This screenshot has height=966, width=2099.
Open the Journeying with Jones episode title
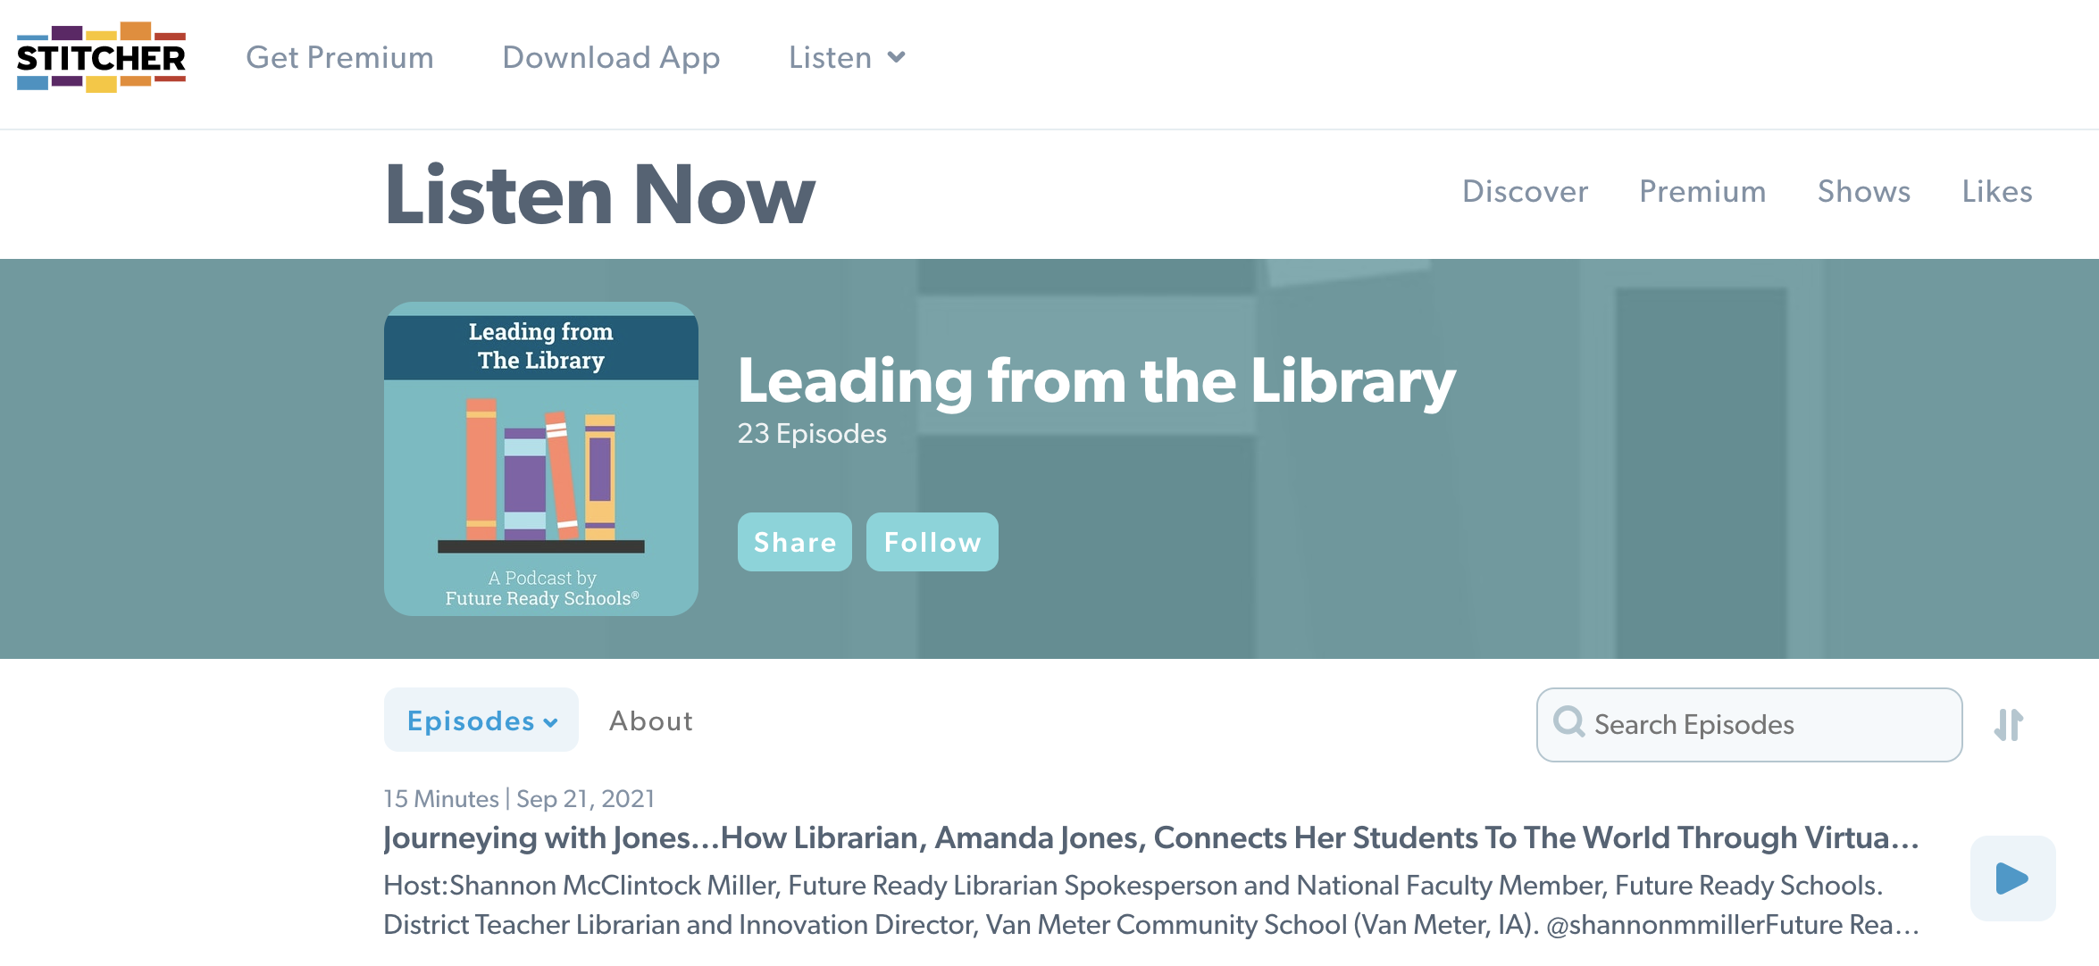click(x=1150, y=837)
